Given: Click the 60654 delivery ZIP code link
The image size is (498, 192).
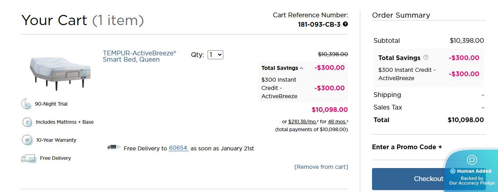Looking at the screenshot, I should (178, 148).
